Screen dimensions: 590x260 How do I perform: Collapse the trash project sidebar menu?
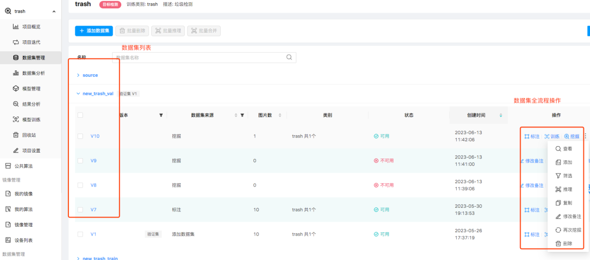tap(53, 11)
